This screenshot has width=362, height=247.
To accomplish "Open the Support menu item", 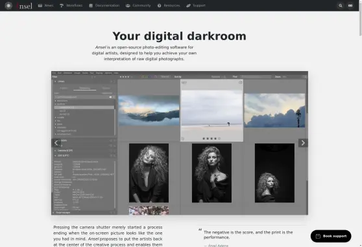I will [x=196, y=6].
